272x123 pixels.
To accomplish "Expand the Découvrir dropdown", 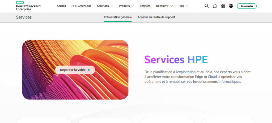I will pyautogui.click(x=164, y=6).
